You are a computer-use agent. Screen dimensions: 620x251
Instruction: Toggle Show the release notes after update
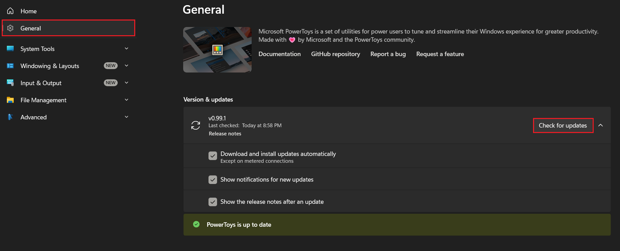click(x=213, y=202)
